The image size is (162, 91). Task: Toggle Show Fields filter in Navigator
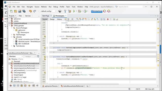14,85
